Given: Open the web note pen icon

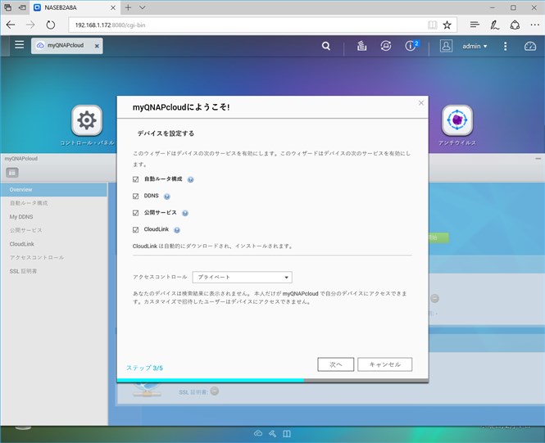Looking at the screenshot, I should tap(495, 25).
